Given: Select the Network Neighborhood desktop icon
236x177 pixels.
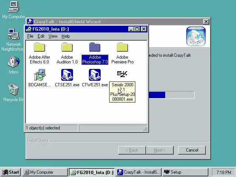Looking at the screenshot, I should coord(14,34).
